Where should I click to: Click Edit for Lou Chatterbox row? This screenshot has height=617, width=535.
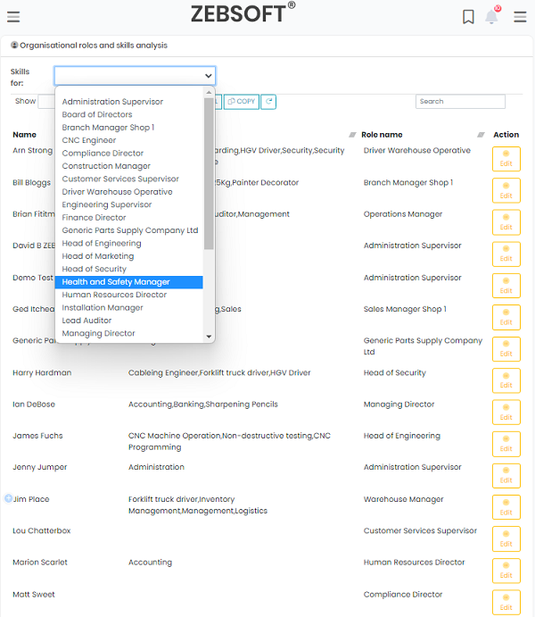coord(506,538)
